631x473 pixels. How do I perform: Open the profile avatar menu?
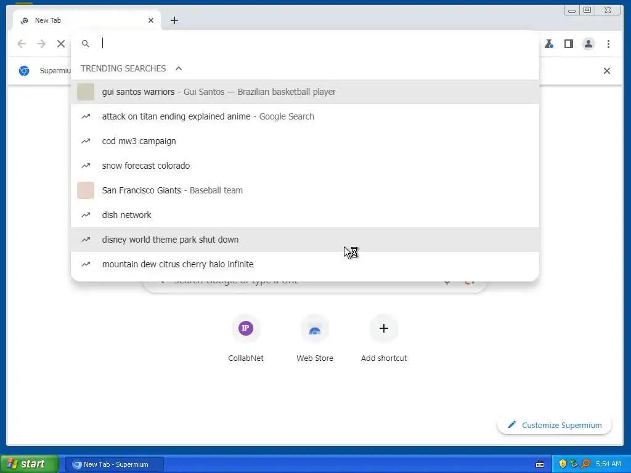coord(588,44)
